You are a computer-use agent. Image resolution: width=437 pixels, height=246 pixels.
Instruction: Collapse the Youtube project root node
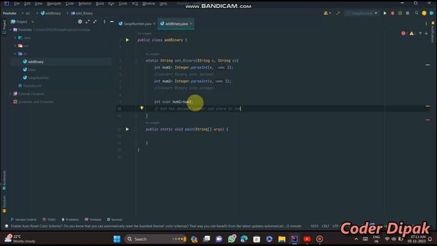click(11, 29)
